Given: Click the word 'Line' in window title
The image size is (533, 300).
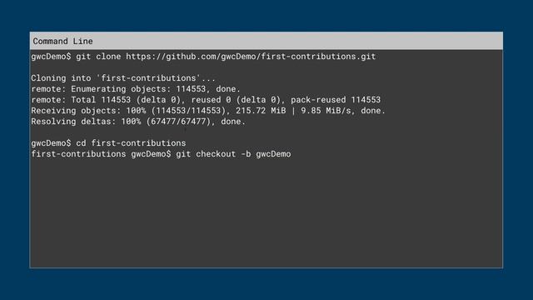Looking at the screenshot, I should (x=82, y=41).
